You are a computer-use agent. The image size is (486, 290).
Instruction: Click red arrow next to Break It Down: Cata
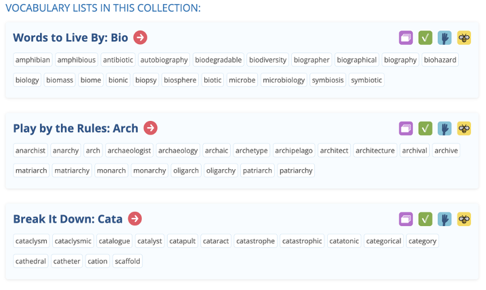[135, 218]
